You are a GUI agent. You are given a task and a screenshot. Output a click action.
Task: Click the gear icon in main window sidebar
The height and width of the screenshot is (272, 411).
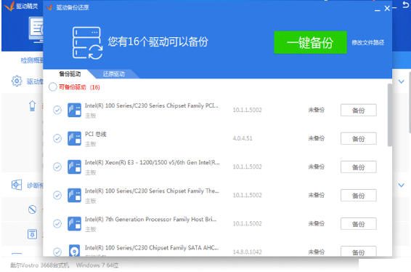click(17, 81)
